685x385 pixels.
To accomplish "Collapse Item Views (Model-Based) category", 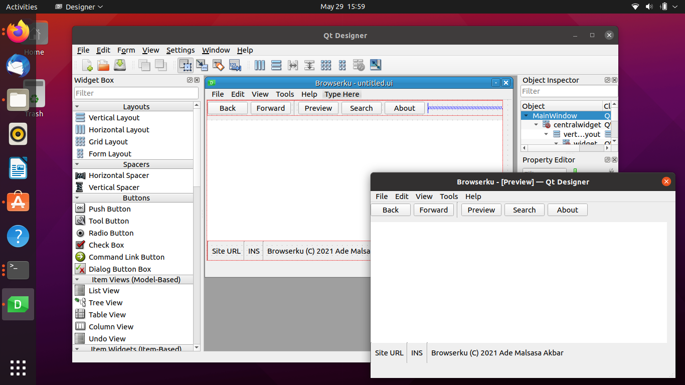I will click(x=77, y=279).
